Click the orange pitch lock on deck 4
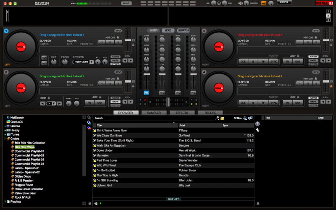The image size is (336, 210). 331,86
